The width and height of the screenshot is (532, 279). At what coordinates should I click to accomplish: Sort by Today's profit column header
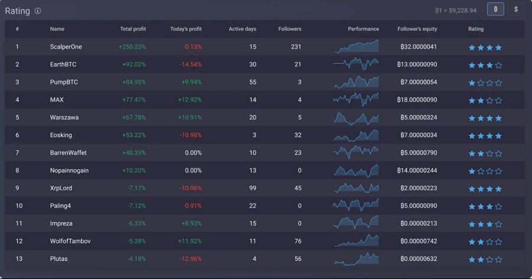186,29
